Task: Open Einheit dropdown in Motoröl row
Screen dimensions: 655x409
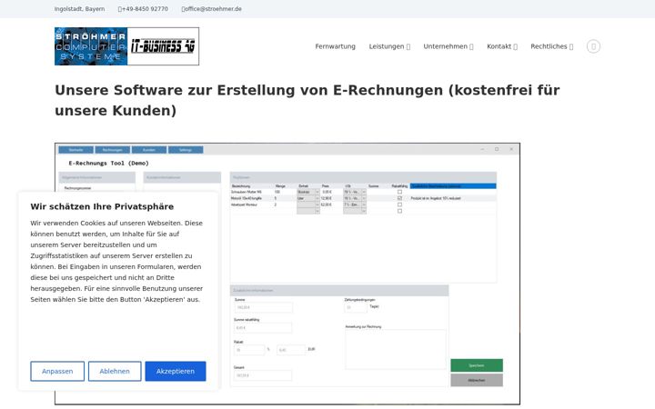Action: [x=308, y=198]
